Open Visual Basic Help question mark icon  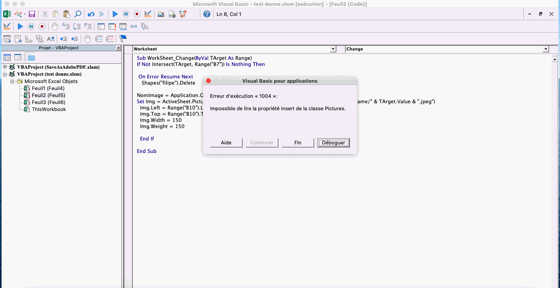[207, 14]
